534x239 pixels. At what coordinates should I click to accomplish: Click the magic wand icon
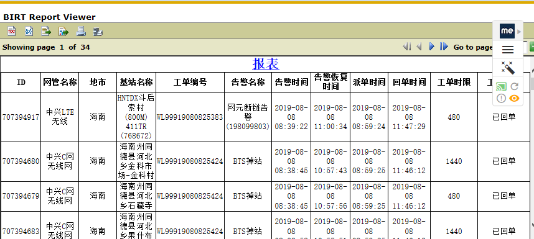(508, 68)
